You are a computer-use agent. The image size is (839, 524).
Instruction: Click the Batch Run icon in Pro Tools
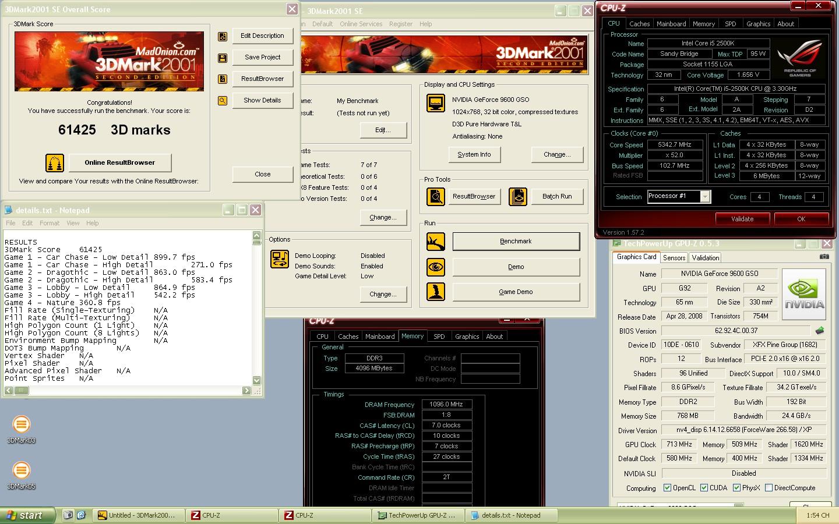(517, 197)
